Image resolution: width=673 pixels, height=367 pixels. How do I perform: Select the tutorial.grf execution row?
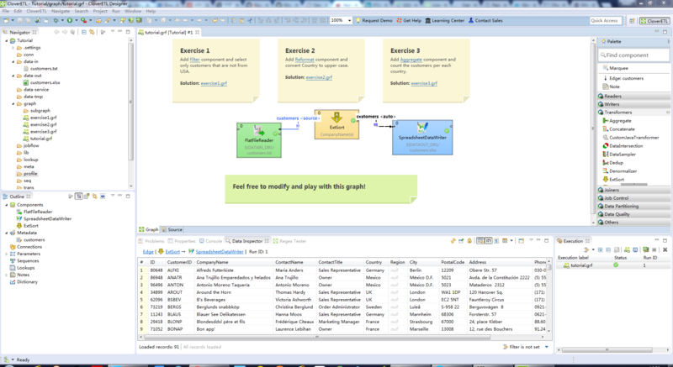click(613, 265)
